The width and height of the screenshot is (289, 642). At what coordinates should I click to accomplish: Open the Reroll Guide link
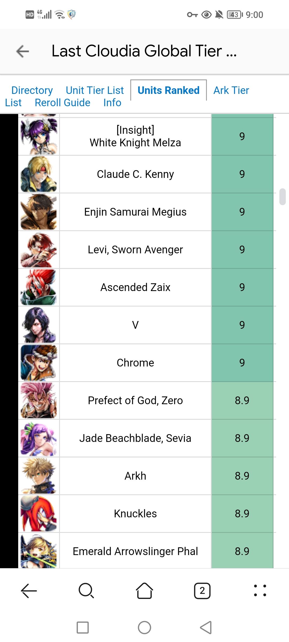pyautogui.click(x=63, y=103)
